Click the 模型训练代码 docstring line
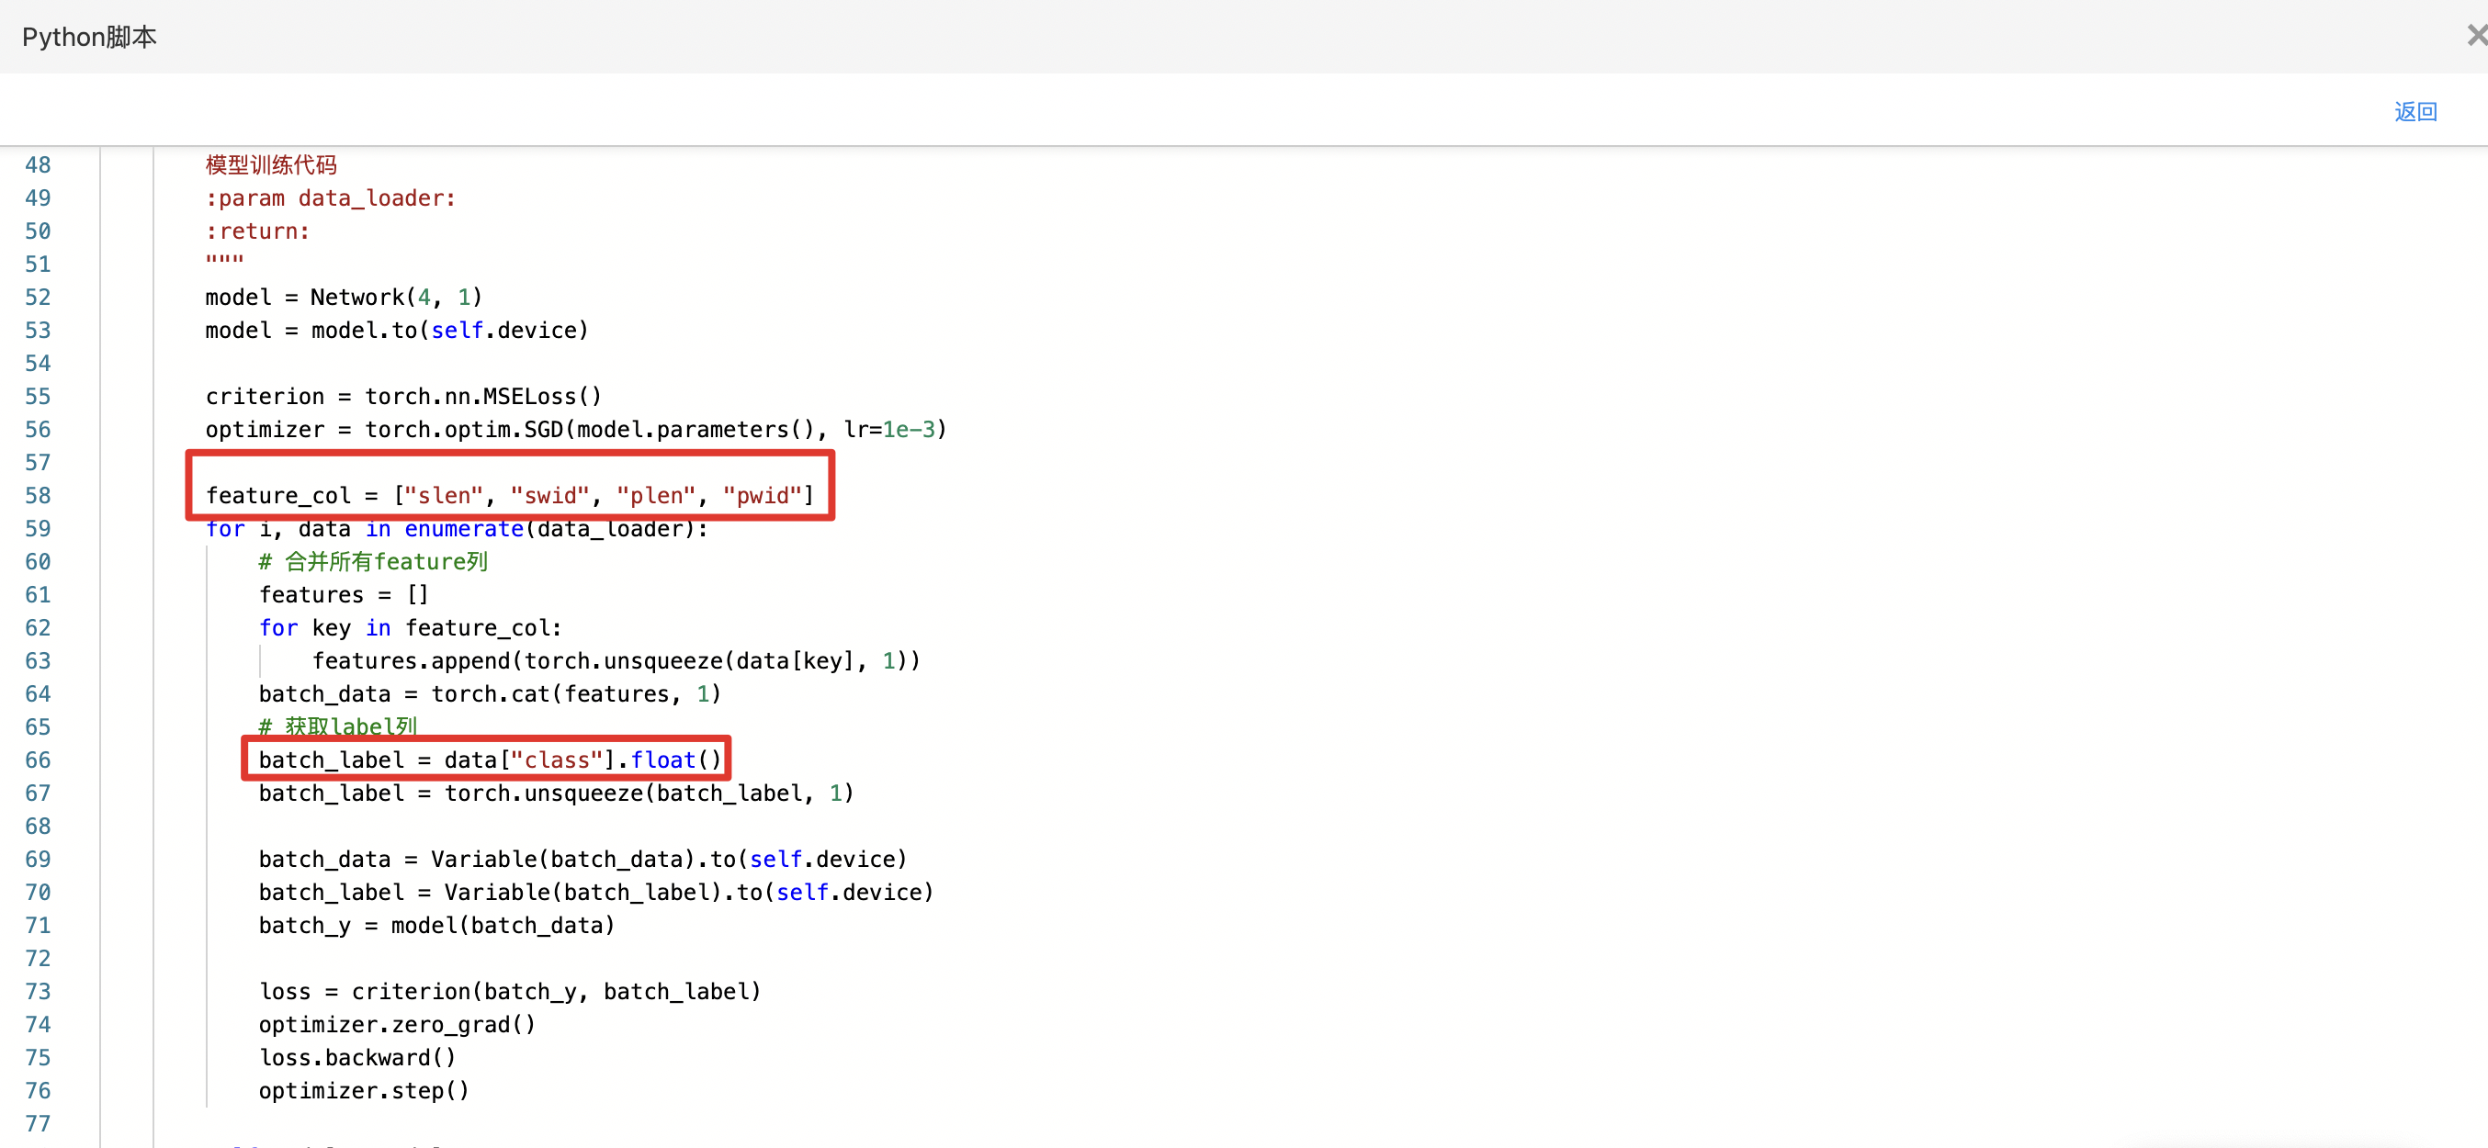 [270, 165]
